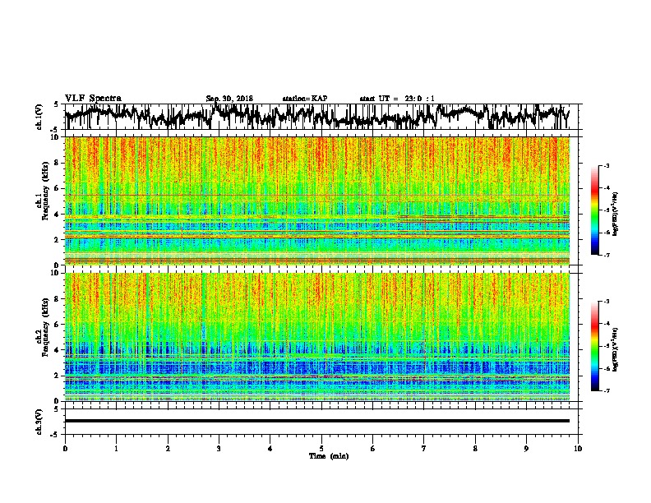Click the ch.1 "Frequency (kHz)" axis label
Screen dimensions: 651x503
[45, 192]
